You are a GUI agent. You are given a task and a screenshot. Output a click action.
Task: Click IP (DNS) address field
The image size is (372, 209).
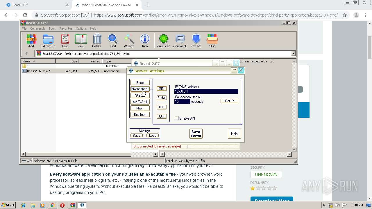206,91
